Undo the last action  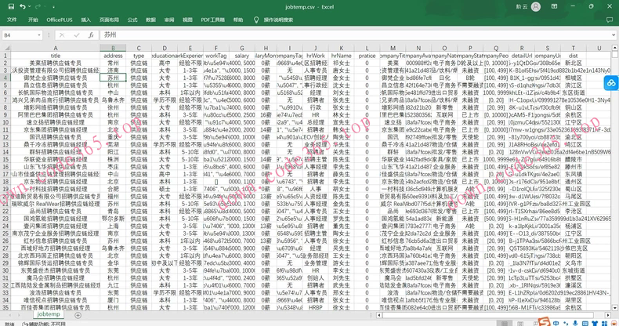pos(23,7)
